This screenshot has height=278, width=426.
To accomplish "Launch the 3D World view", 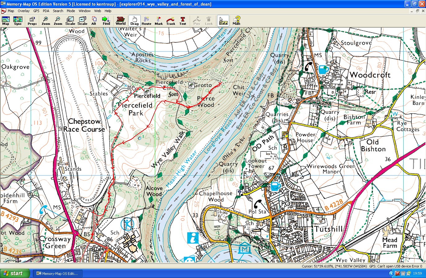I will click(120, 21).
